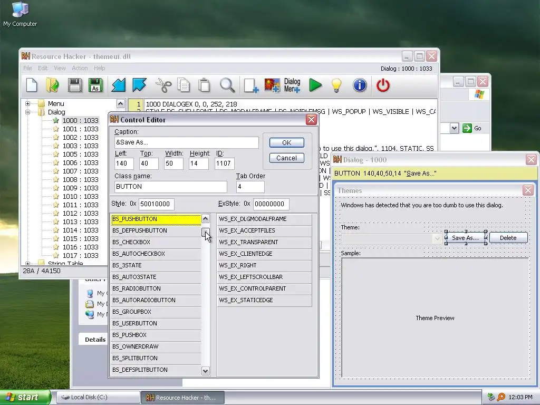Close the Control Editor dialog

pos(311,120)
